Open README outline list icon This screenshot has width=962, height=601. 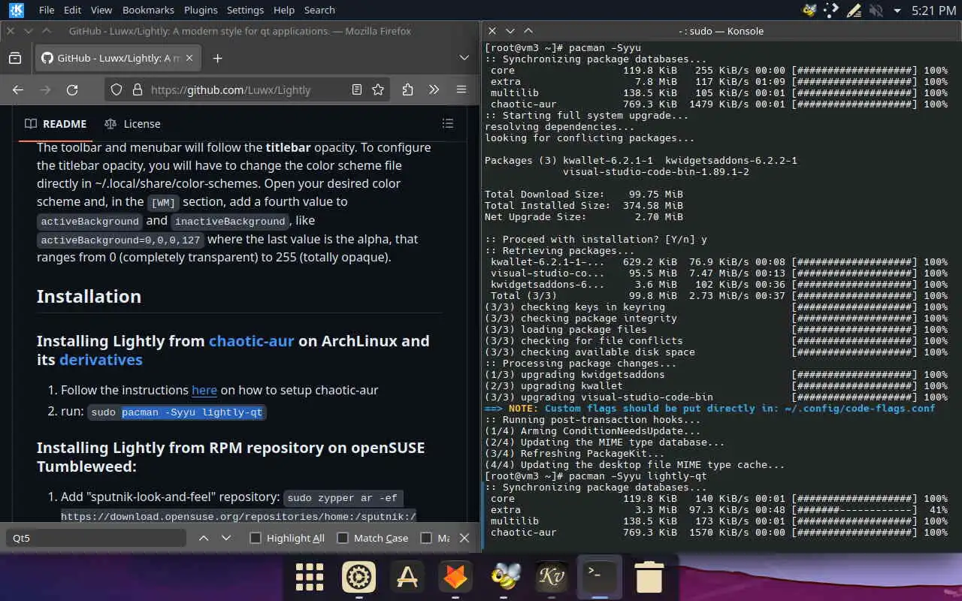448,123
